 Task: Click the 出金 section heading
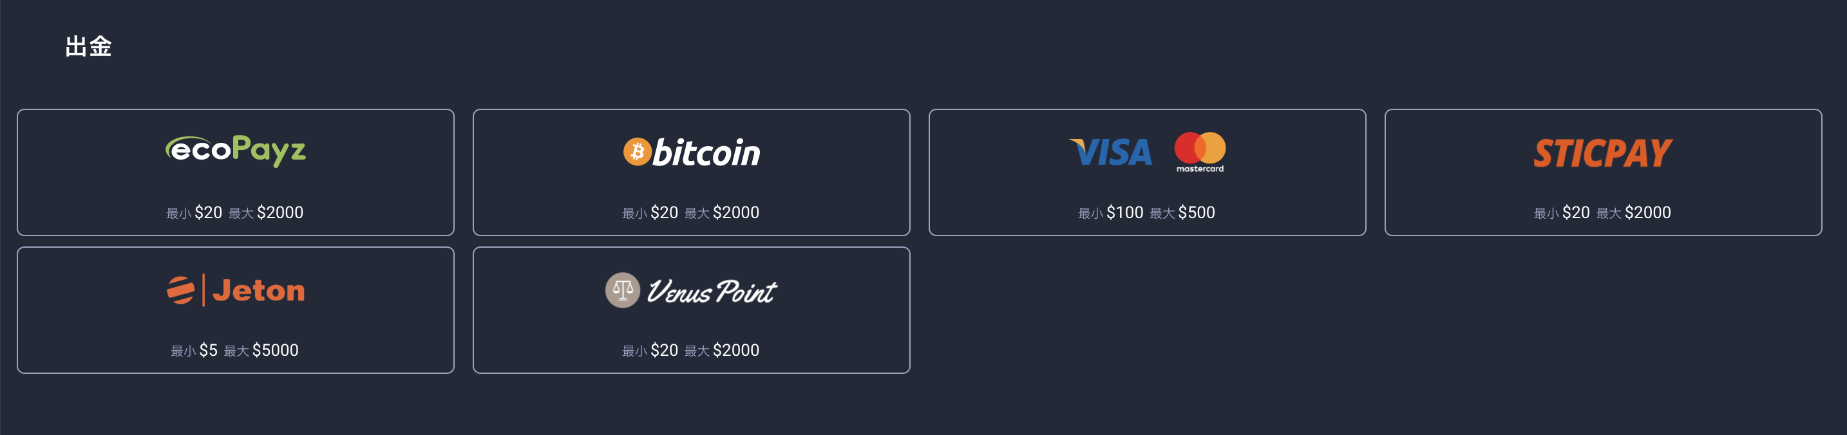tap(88, 46)
